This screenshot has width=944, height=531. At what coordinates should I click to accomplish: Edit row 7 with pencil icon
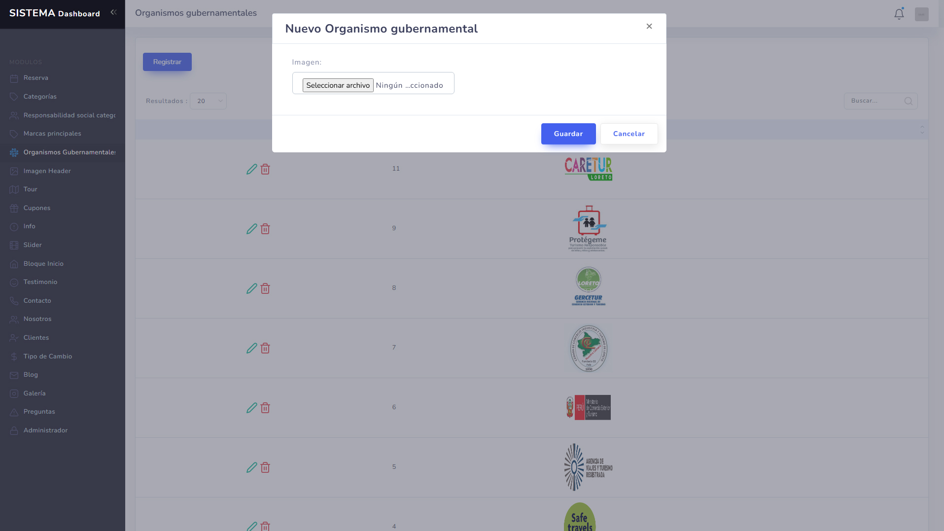[251, 348]
